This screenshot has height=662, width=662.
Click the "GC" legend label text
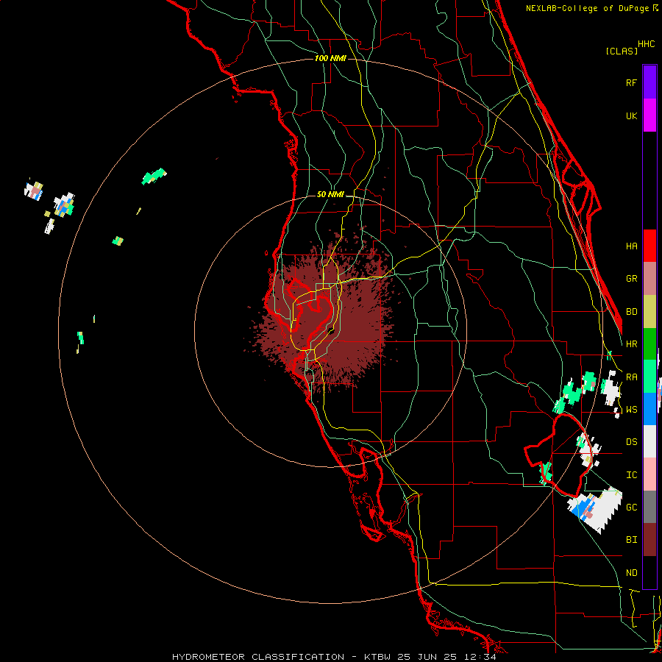pyautogui.click(x=631, y=508)
